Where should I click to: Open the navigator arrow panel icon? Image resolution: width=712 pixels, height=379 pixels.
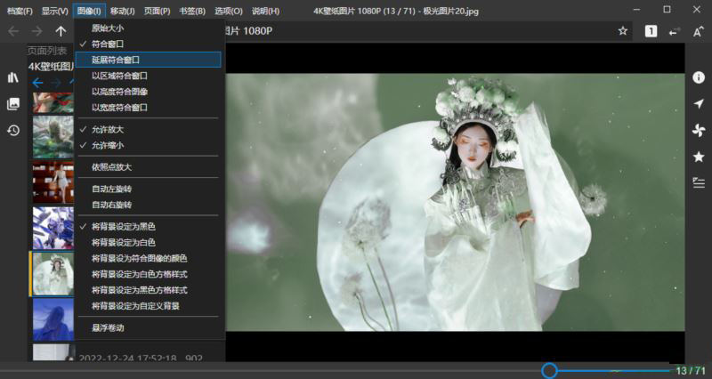[x=699, y=104]
